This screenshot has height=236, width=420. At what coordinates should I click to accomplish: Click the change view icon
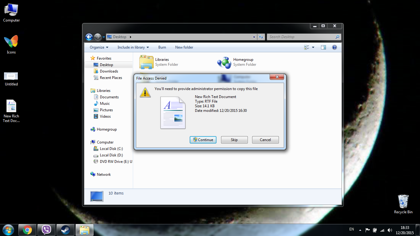pos(307,47)
